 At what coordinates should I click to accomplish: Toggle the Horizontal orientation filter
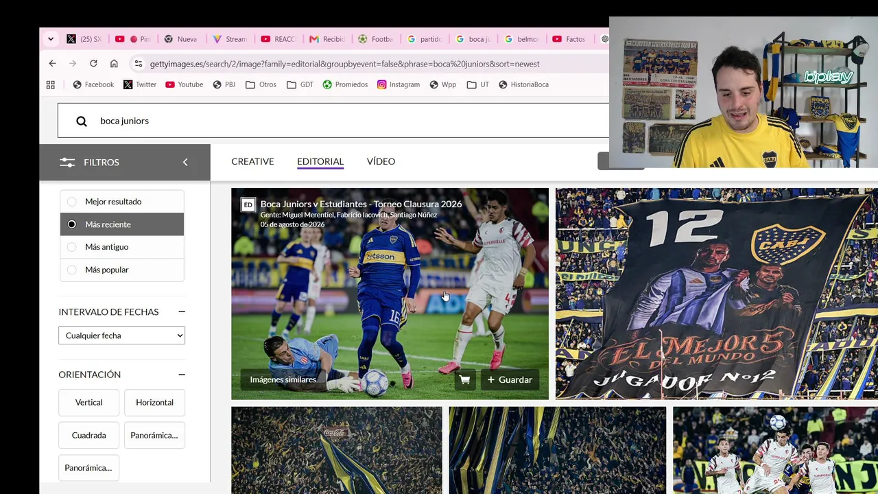click(x=154, y=403)
